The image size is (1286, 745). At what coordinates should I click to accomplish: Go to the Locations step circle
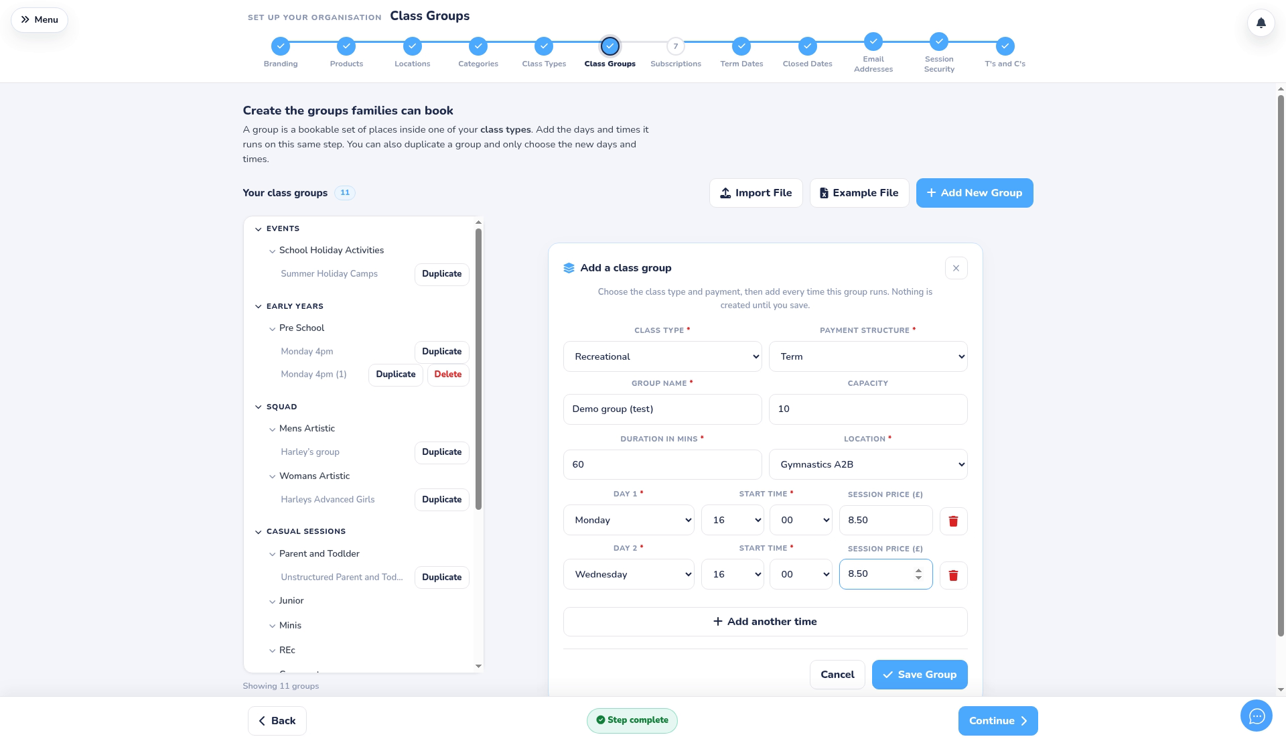coord(413,46)
